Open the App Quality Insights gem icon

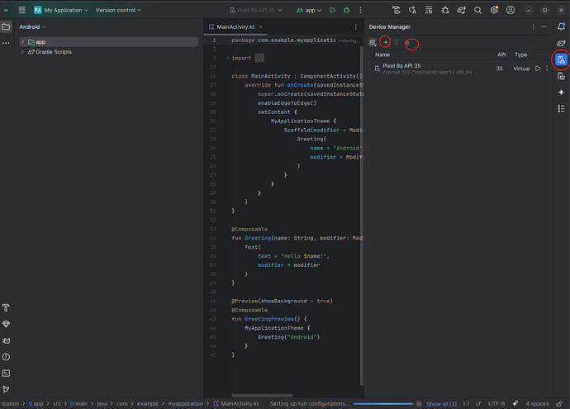point(6,324)
